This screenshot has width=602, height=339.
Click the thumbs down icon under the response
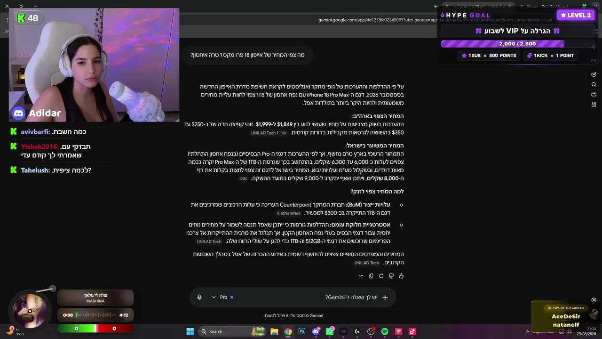391,276
